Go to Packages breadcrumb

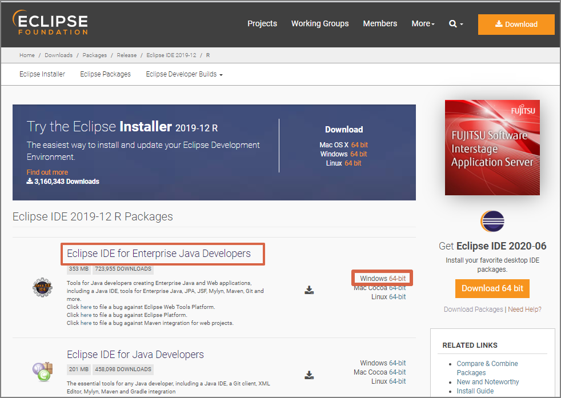(x=94, y=55)
